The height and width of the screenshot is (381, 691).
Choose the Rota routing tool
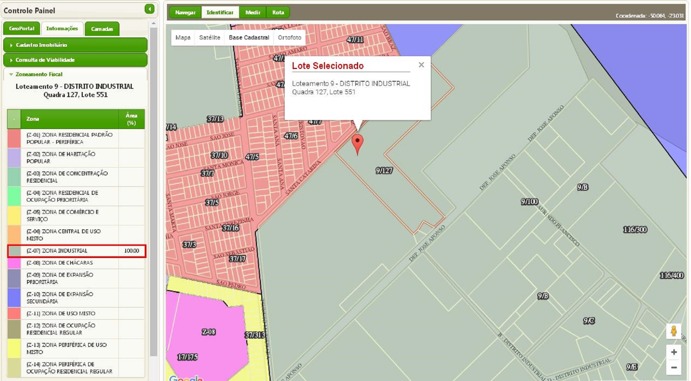pyautogui.click(x=278, y=12)
